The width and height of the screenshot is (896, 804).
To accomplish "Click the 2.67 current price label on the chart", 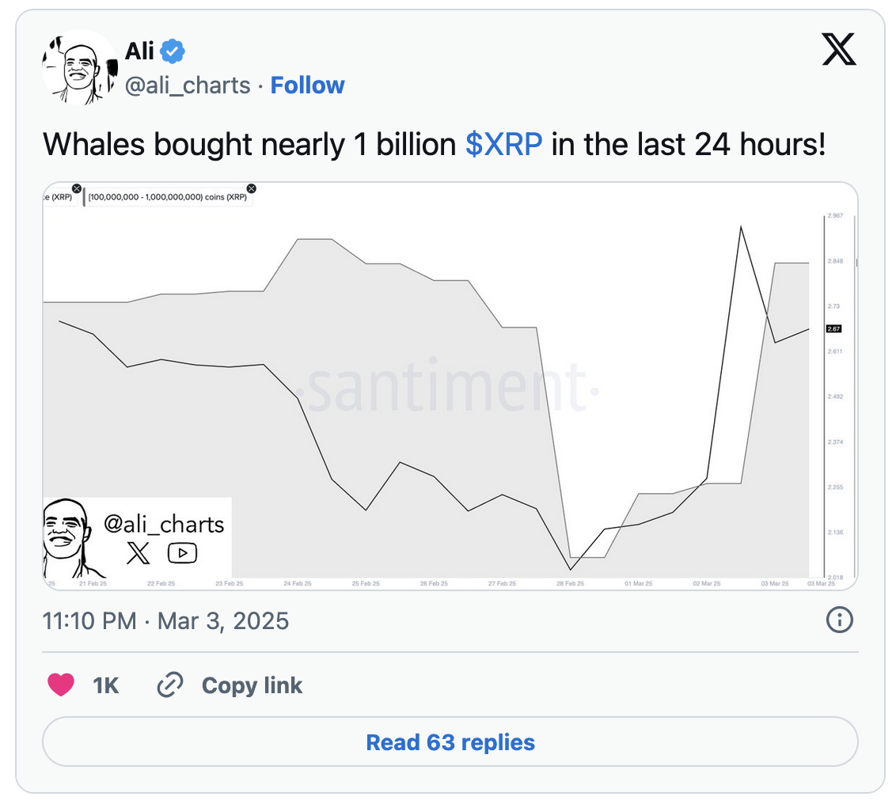I will (x=833, y=328).
